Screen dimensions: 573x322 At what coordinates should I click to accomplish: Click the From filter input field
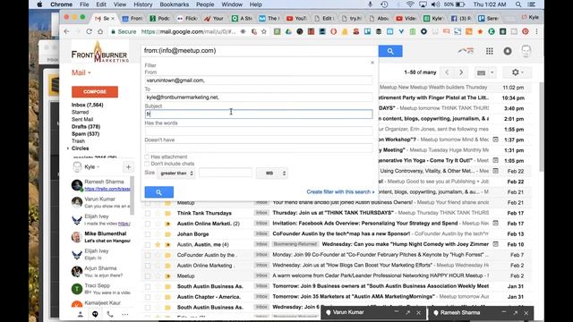coord(259,80)
